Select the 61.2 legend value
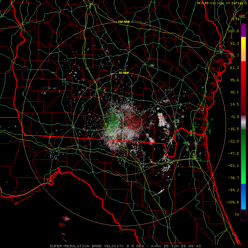Viewport: 248px width, 248px height. pyautogui.click(x=234, y=68)
